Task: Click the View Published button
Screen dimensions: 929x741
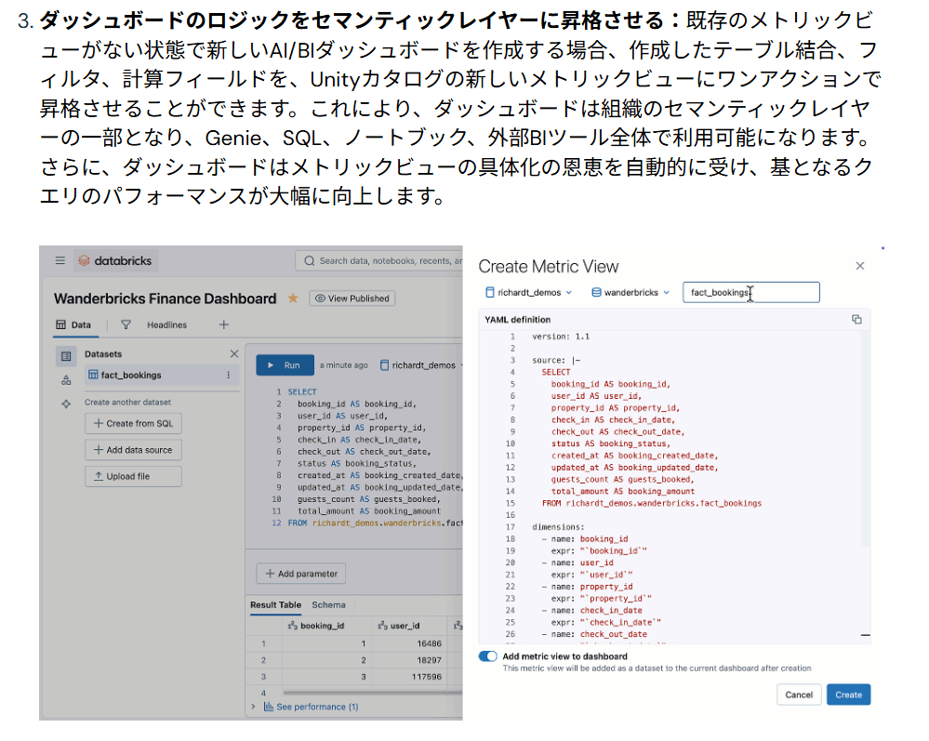Action: [352, 298]
